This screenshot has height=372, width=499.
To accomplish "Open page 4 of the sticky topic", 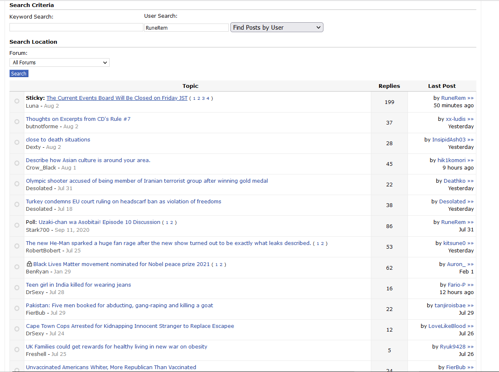I will (x=208, y=99).
